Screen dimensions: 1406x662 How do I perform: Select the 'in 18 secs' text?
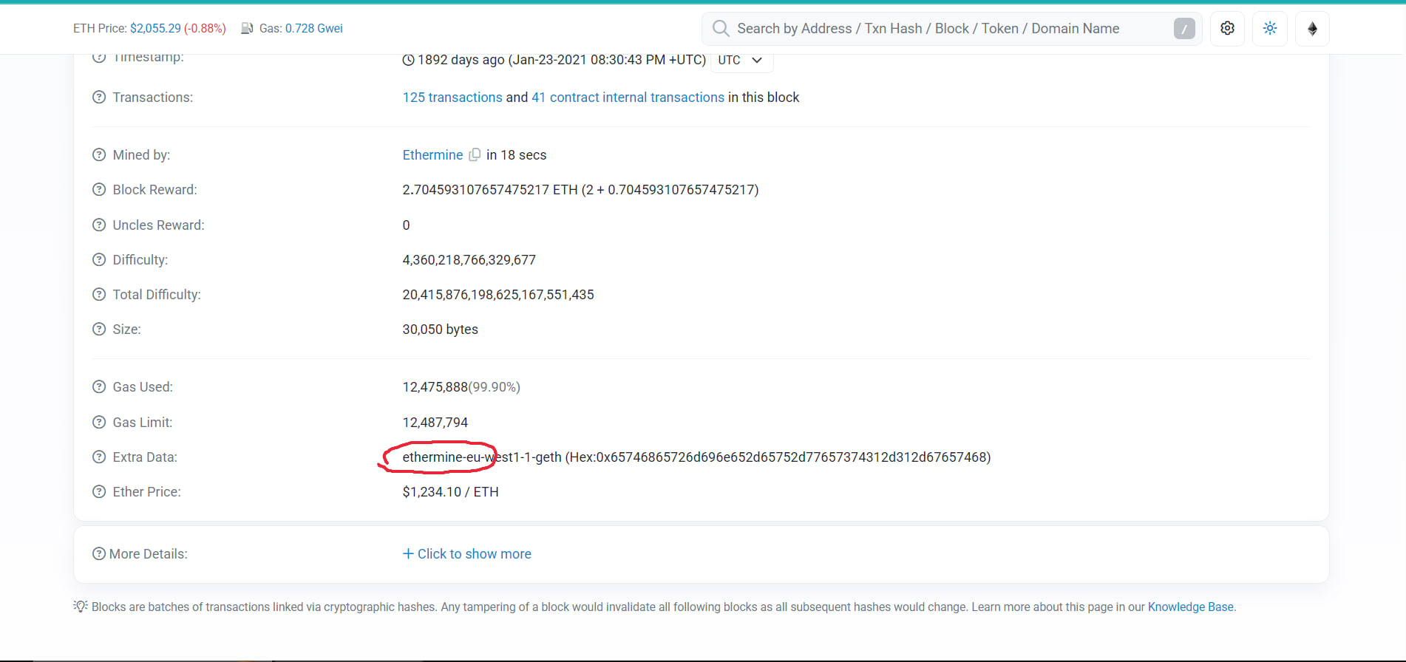click(516, 155)
